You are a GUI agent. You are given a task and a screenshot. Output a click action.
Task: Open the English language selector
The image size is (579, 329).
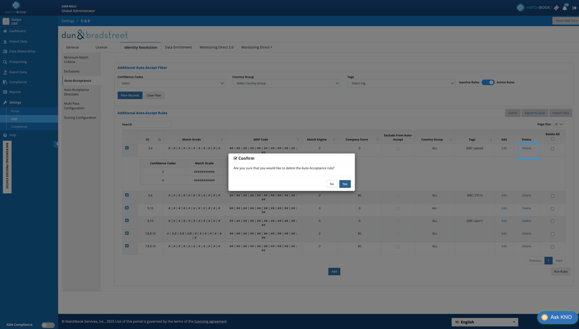point(485,322)
